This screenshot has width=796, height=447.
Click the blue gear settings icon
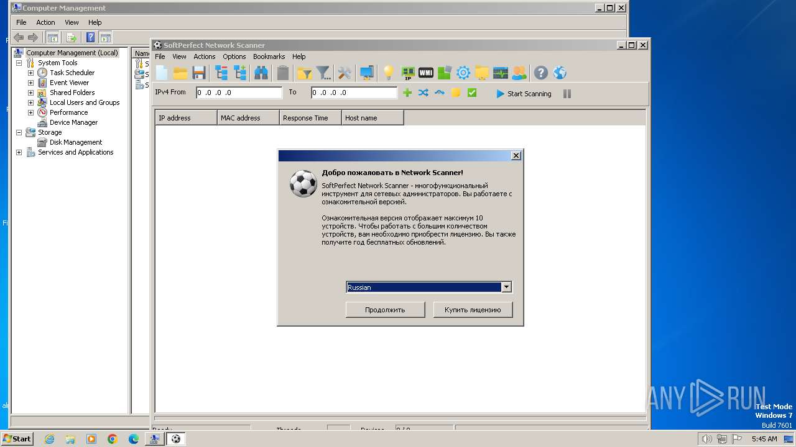coord(463,73)
